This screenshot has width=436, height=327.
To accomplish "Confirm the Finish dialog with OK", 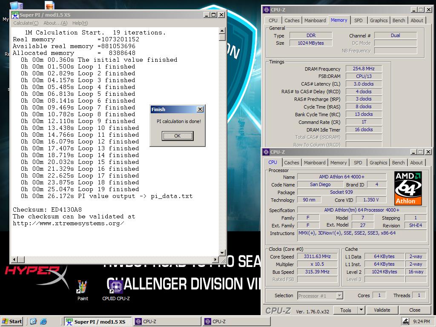I will tap(178, 136).
